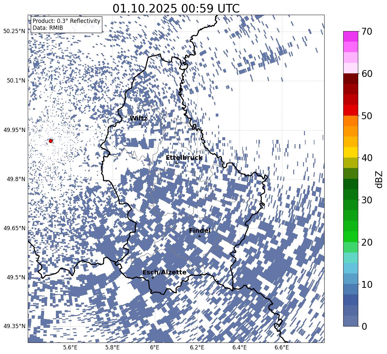Click the Ettelbruck cross marker
Viewport: 387px width, 354px height.
tap(176, 163)
